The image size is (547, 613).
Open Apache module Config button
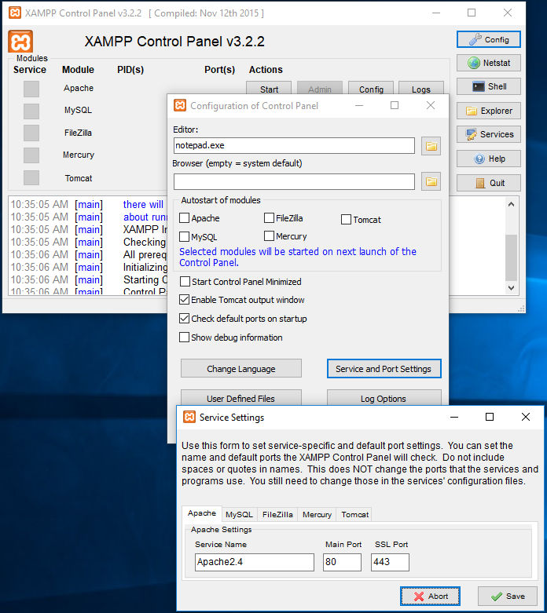tap(371, 89)
